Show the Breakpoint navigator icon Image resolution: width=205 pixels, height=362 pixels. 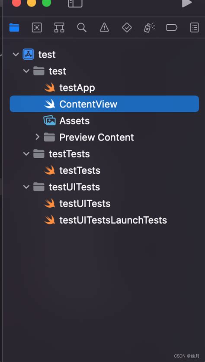click(x=172, y=28)
